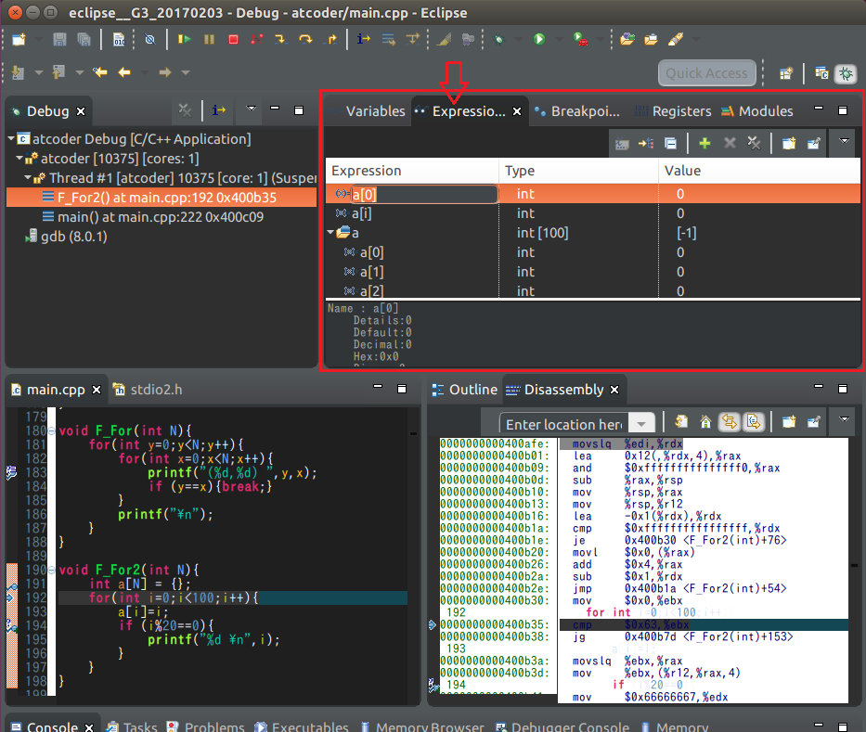Open the Expressions view menu chevron

point(844,143)
